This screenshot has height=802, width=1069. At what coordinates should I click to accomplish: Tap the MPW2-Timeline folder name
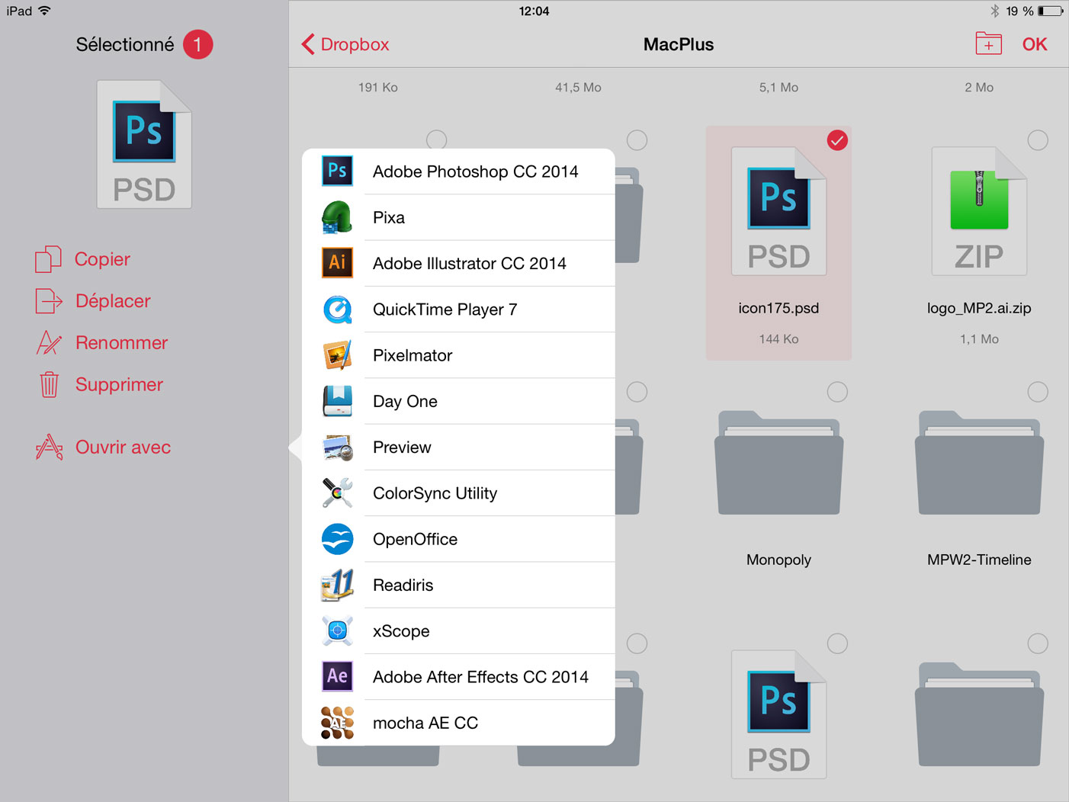coord(979,560)
